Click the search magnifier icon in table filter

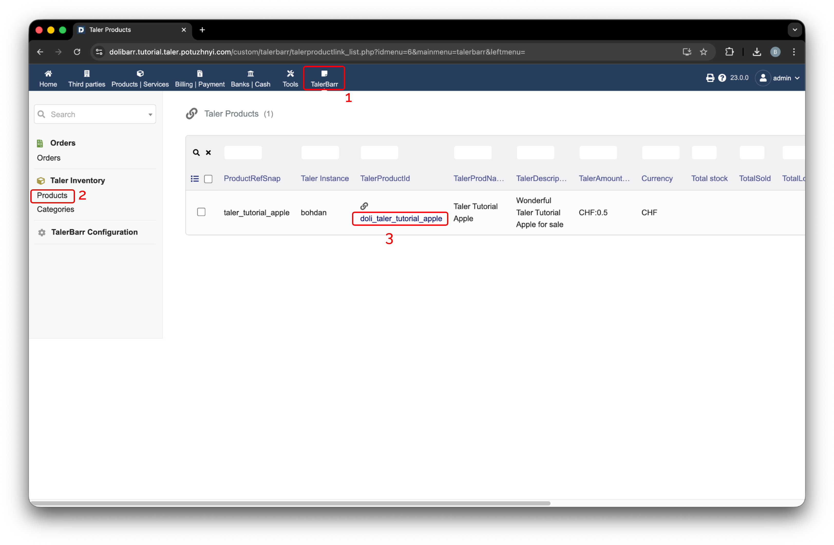196,153
